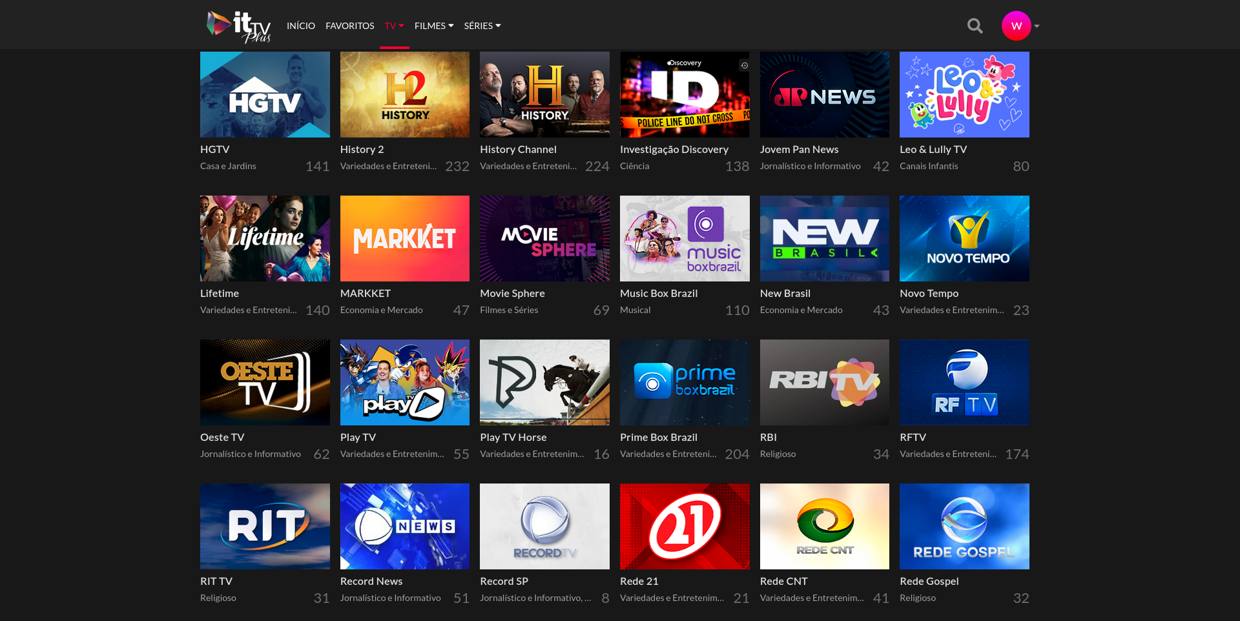Open the Rede 21 thumbnail
Viewport: 1240px width, 621px height.
pyautogui.click(x=685, y=526)
